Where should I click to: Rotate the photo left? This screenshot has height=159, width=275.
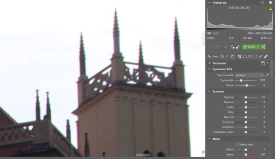(x=233, y=47)
